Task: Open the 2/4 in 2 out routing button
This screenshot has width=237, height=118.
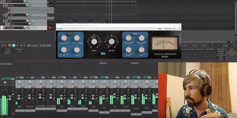Action: click(x=168, y=29)
